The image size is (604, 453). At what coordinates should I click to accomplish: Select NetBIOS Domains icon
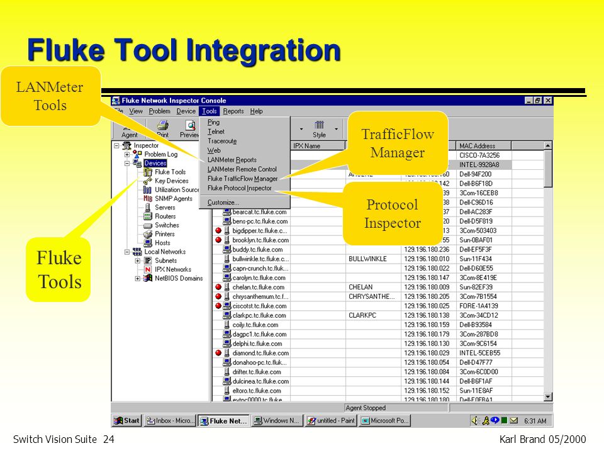[148, 278]
